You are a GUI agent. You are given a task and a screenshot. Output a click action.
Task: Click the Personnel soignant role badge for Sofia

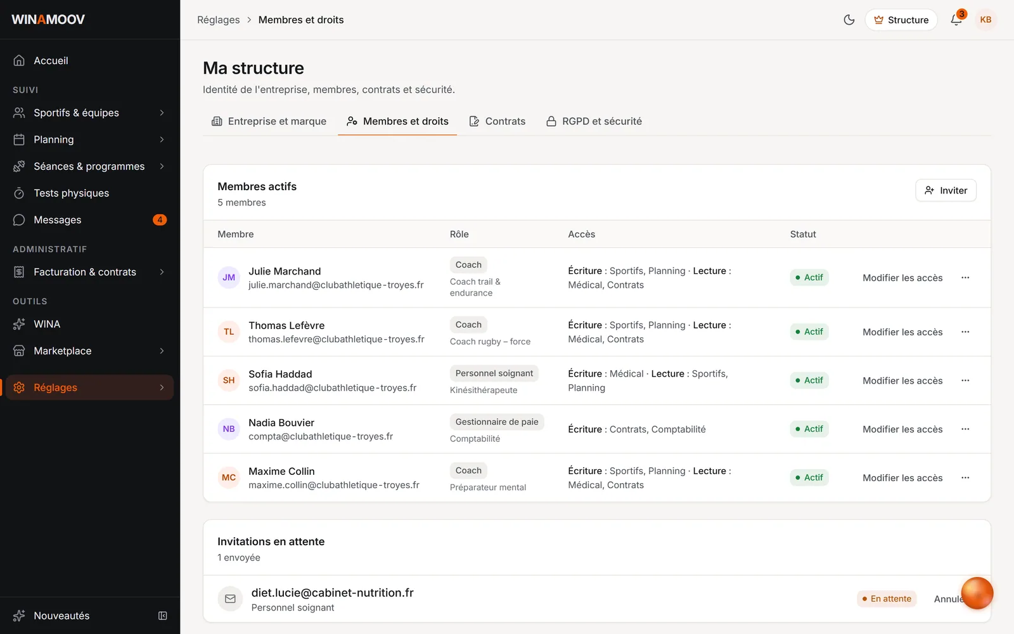coord(494,373)
